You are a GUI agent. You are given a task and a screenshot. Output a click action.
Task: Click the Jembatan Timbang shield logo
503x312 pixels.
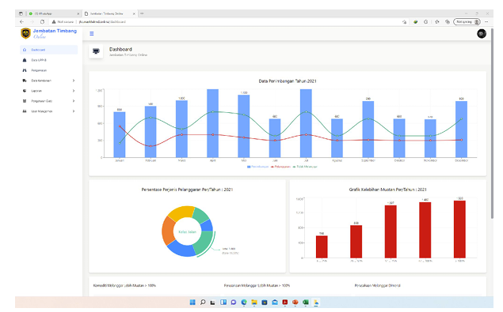click(25, 33)
